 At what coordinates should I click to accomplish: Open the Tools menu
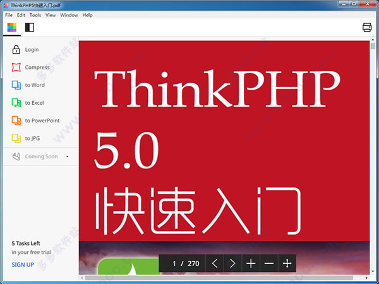35,15
